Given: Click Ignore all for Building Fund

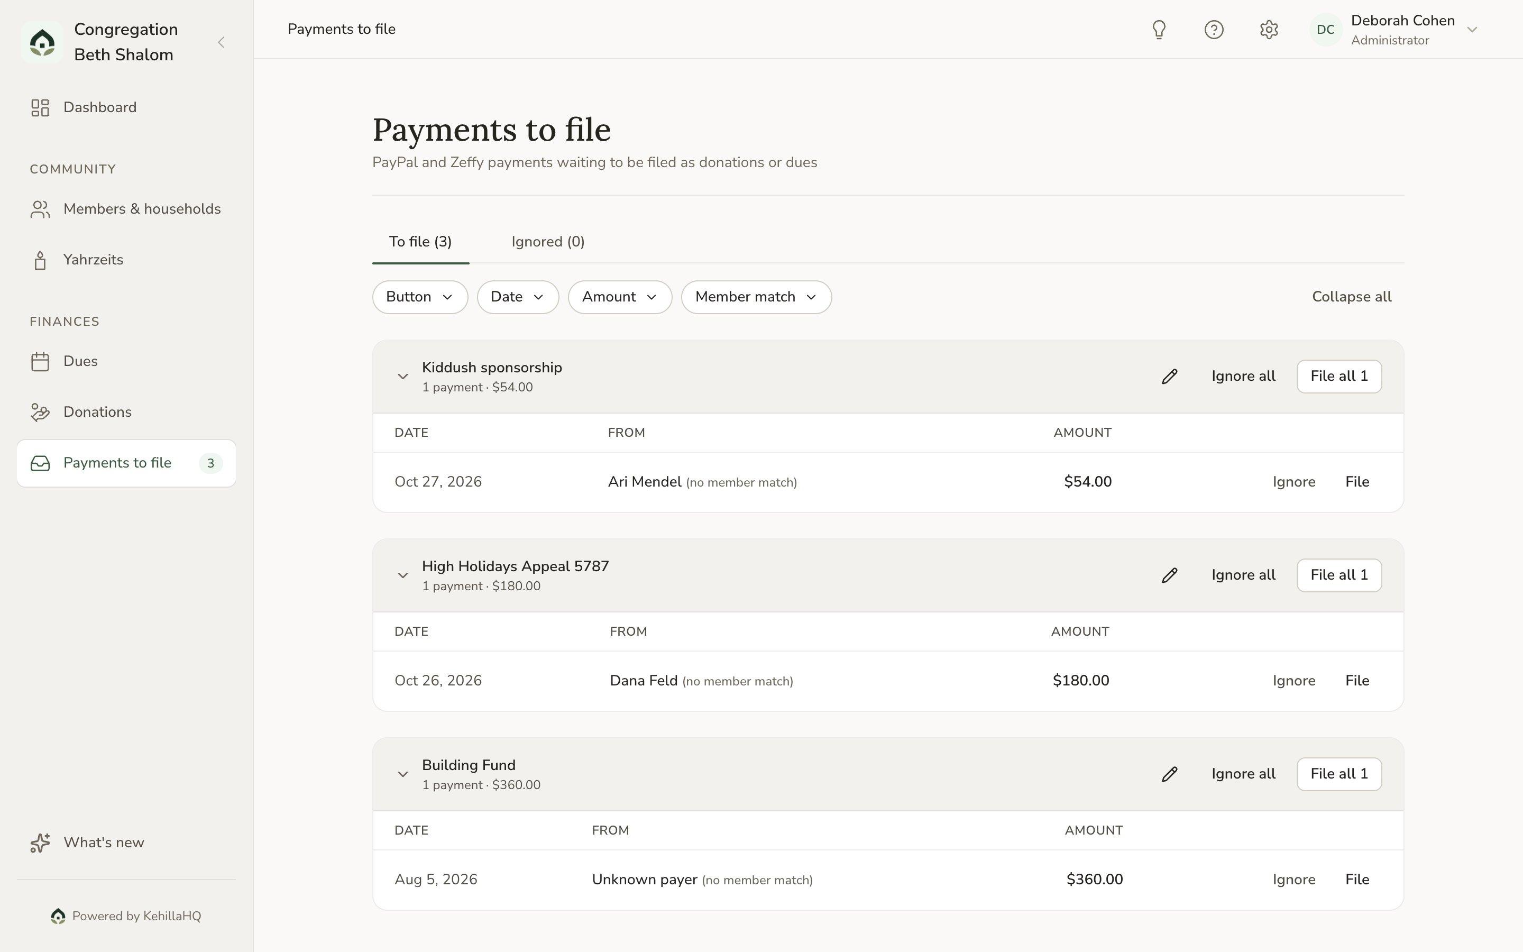Looking at the screenshot, I should point(1243,774).
